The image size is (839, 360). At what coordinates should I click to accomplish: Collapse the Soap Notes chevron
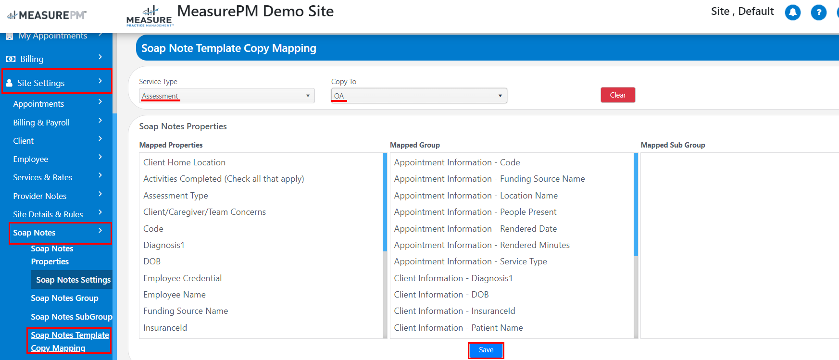pyautogui.click(x=100, y=230)
